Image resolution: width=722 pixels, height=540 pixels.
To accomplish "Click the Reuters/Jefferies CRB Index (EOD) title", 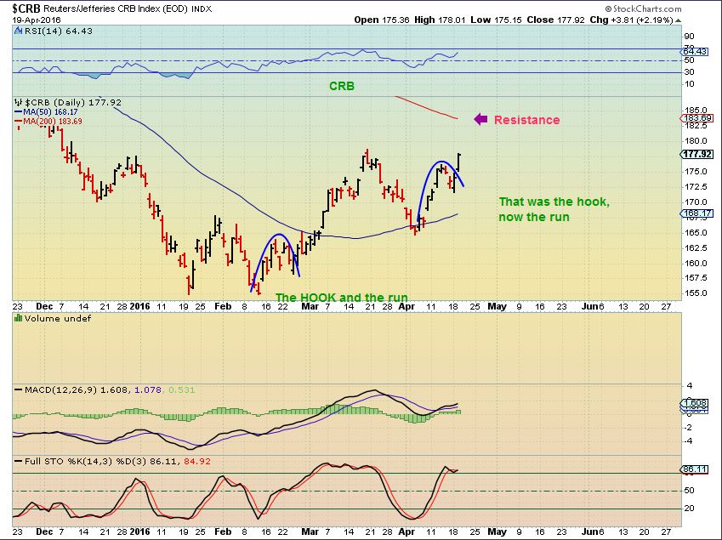I will (116, 9).
